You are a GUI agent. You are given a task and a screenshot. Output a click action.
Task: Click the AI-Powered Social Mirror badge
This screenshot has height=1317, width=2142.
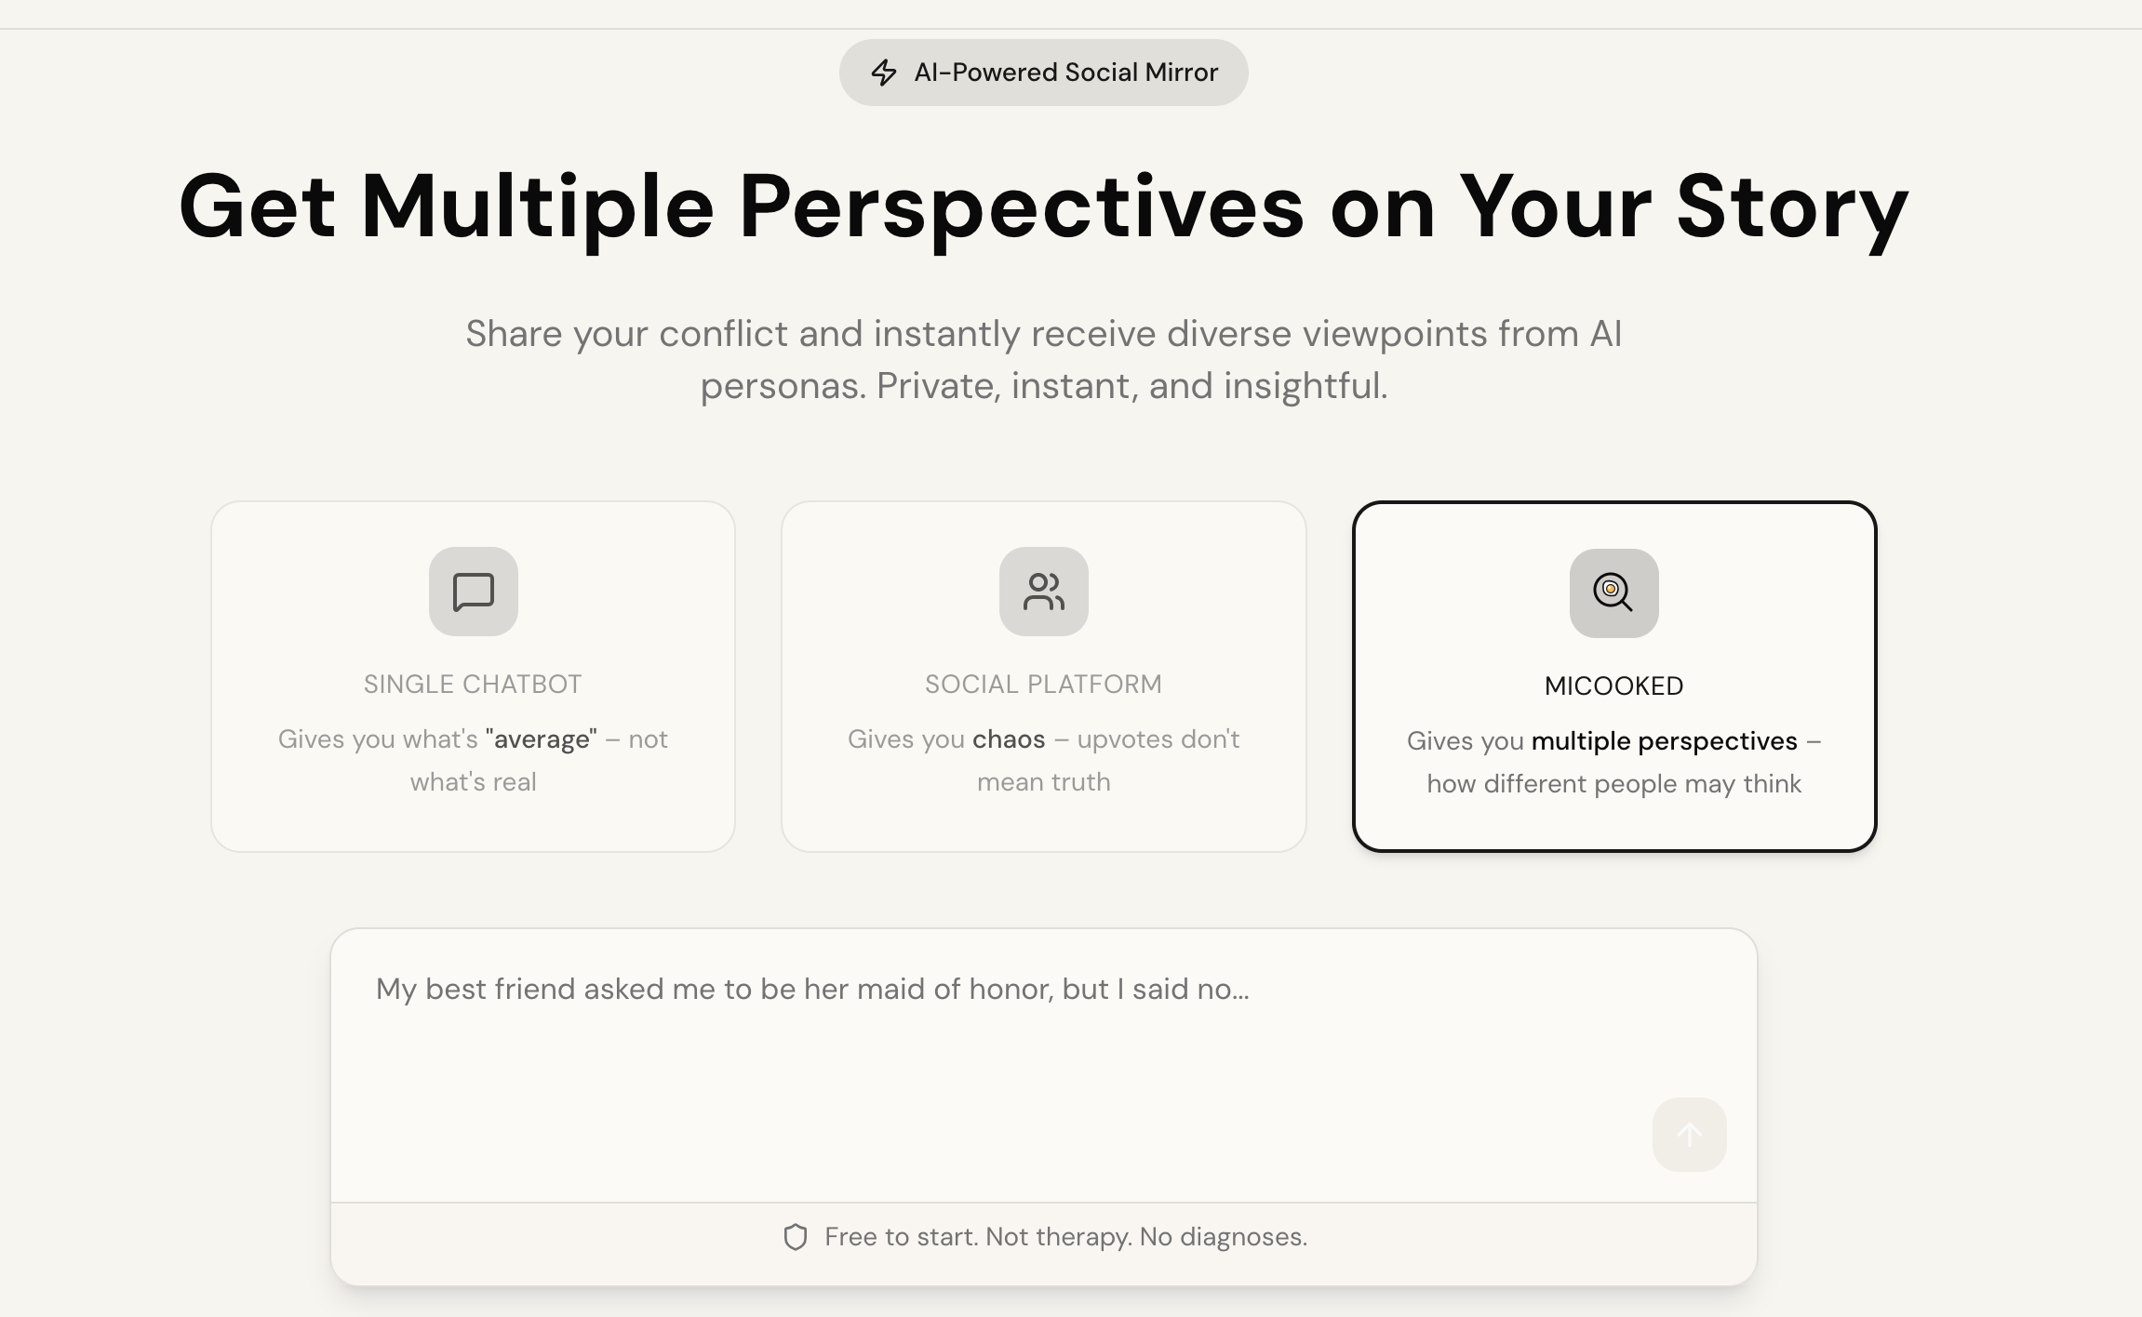[x=1044, y=72]
